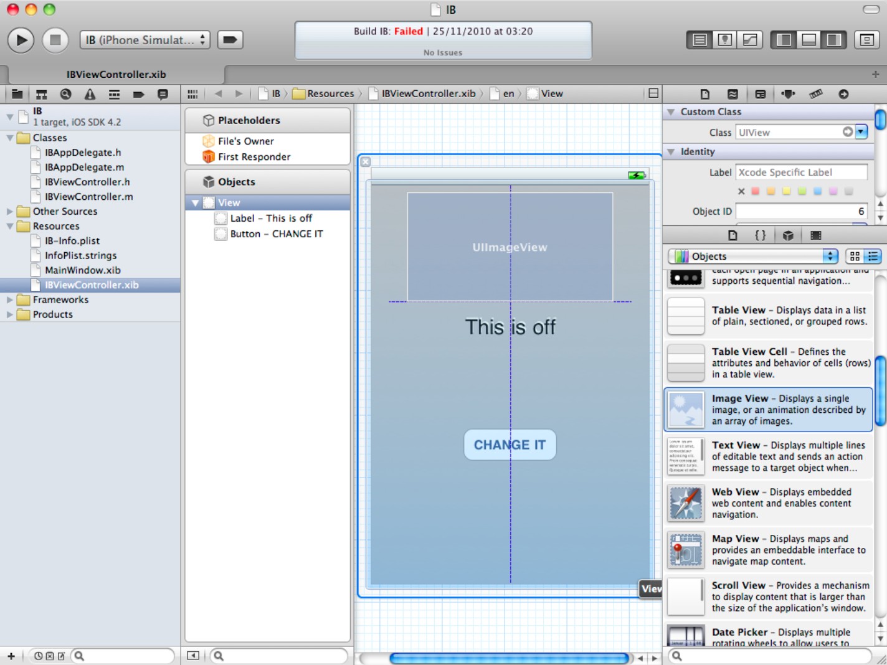This screenshot has height=665, width=887.
Task: Show the quick help inspector icon
Action: pos(733,94)
